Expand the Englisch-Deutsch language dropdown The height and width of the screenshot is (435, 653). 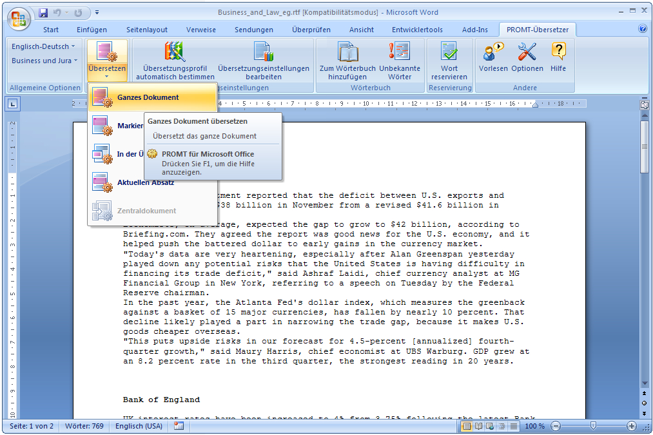pos(43,46)
